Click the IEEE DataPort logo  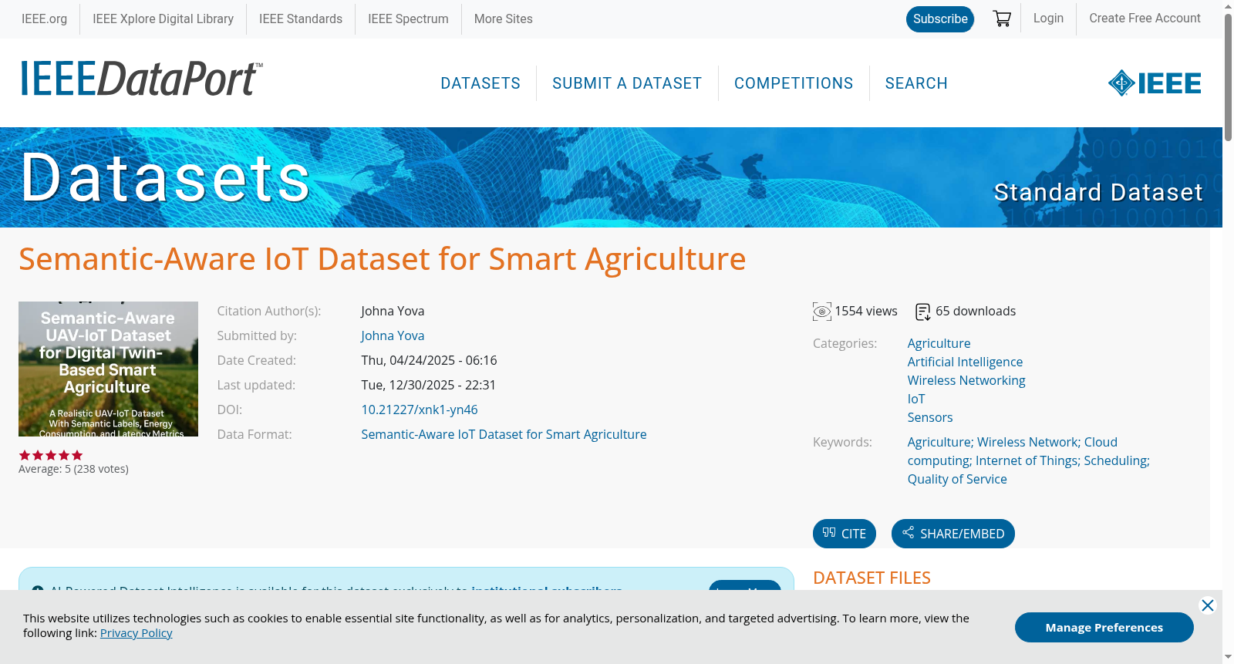pyautogui.click(x=141, y=79)
